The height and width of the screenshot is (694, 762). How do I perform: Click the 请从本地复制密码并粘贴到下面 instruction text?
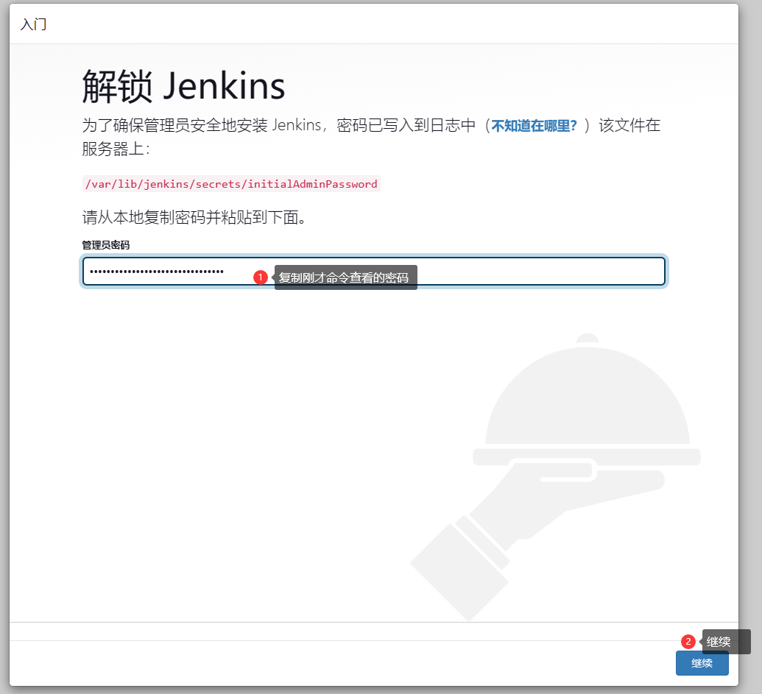pyautogui.click(x=194, y=217)
